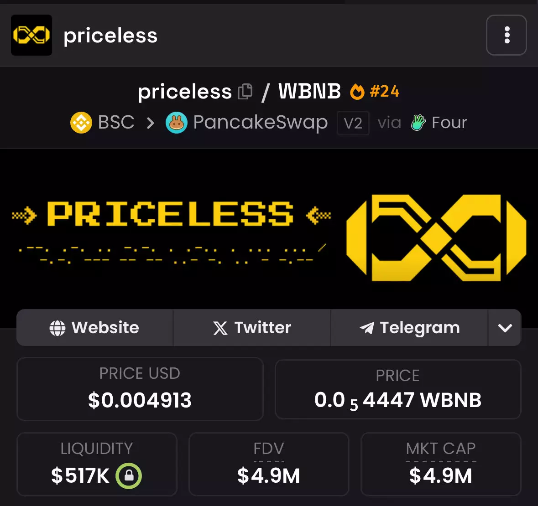This screenshot has height=506, width=538.
Task: Click the trending rank #24 label
Action: point(385,92)
